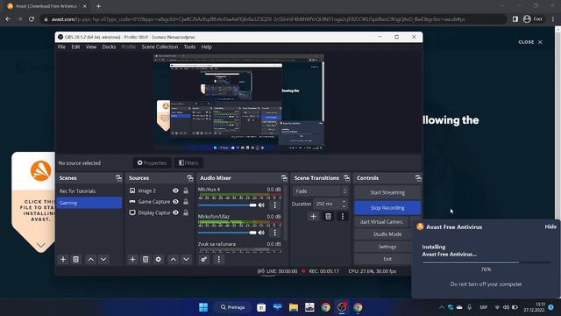
Task: Open the File menu in OBS
Action: pyautogui.click(x=61, y=47)
